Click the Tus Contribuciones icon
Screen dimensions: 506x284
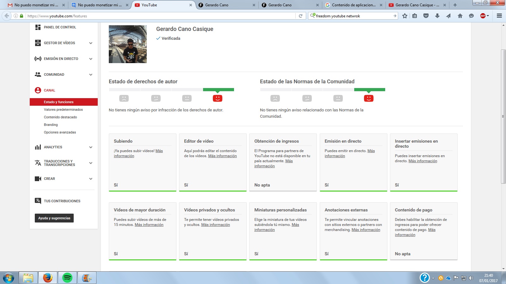click(x=38, y=201)
